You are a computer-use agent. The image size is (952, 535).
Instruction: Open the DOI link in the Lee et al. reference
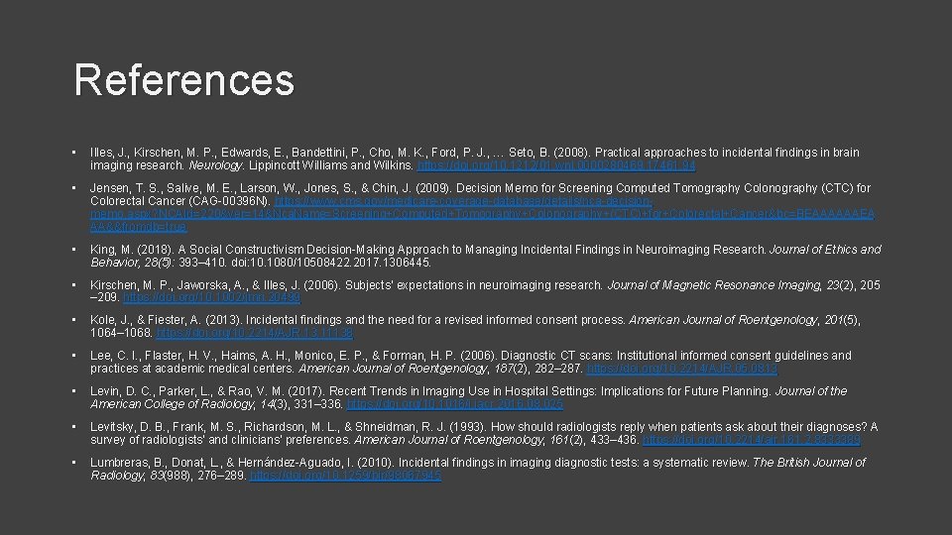coord(682,369)
